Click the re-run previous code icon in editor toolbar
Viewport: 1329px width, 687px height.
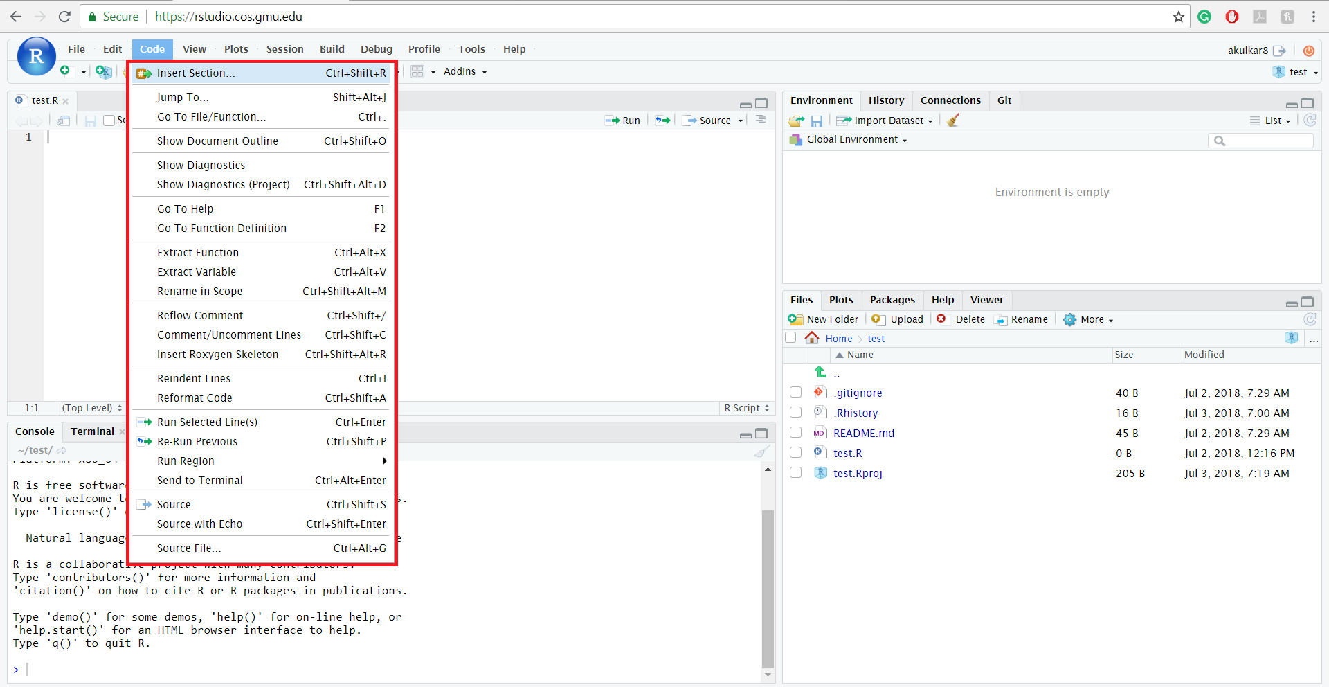click(663, 121)
